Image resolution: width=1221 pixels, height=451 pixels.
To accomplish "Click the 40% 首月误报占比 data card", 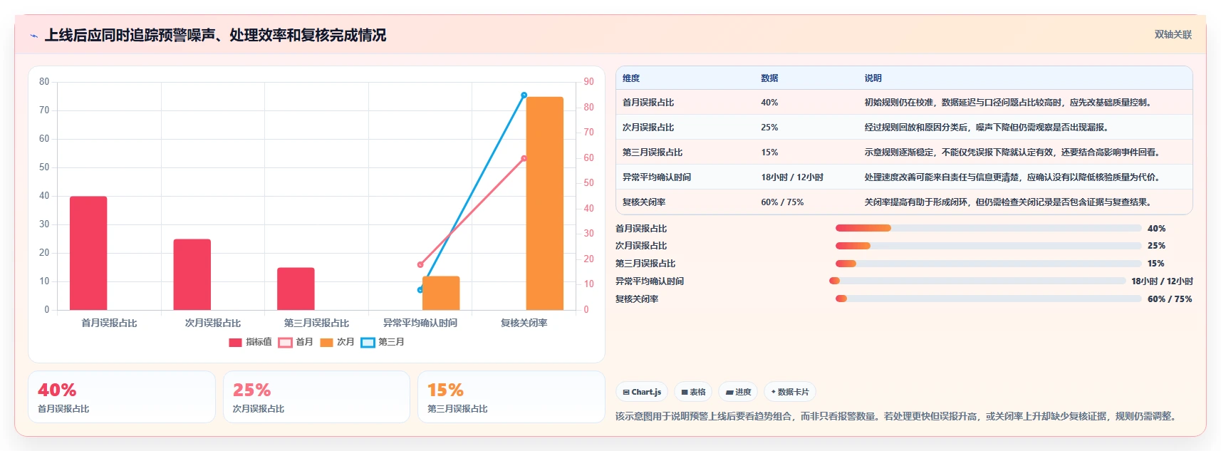I will click(x=122, y=397).
